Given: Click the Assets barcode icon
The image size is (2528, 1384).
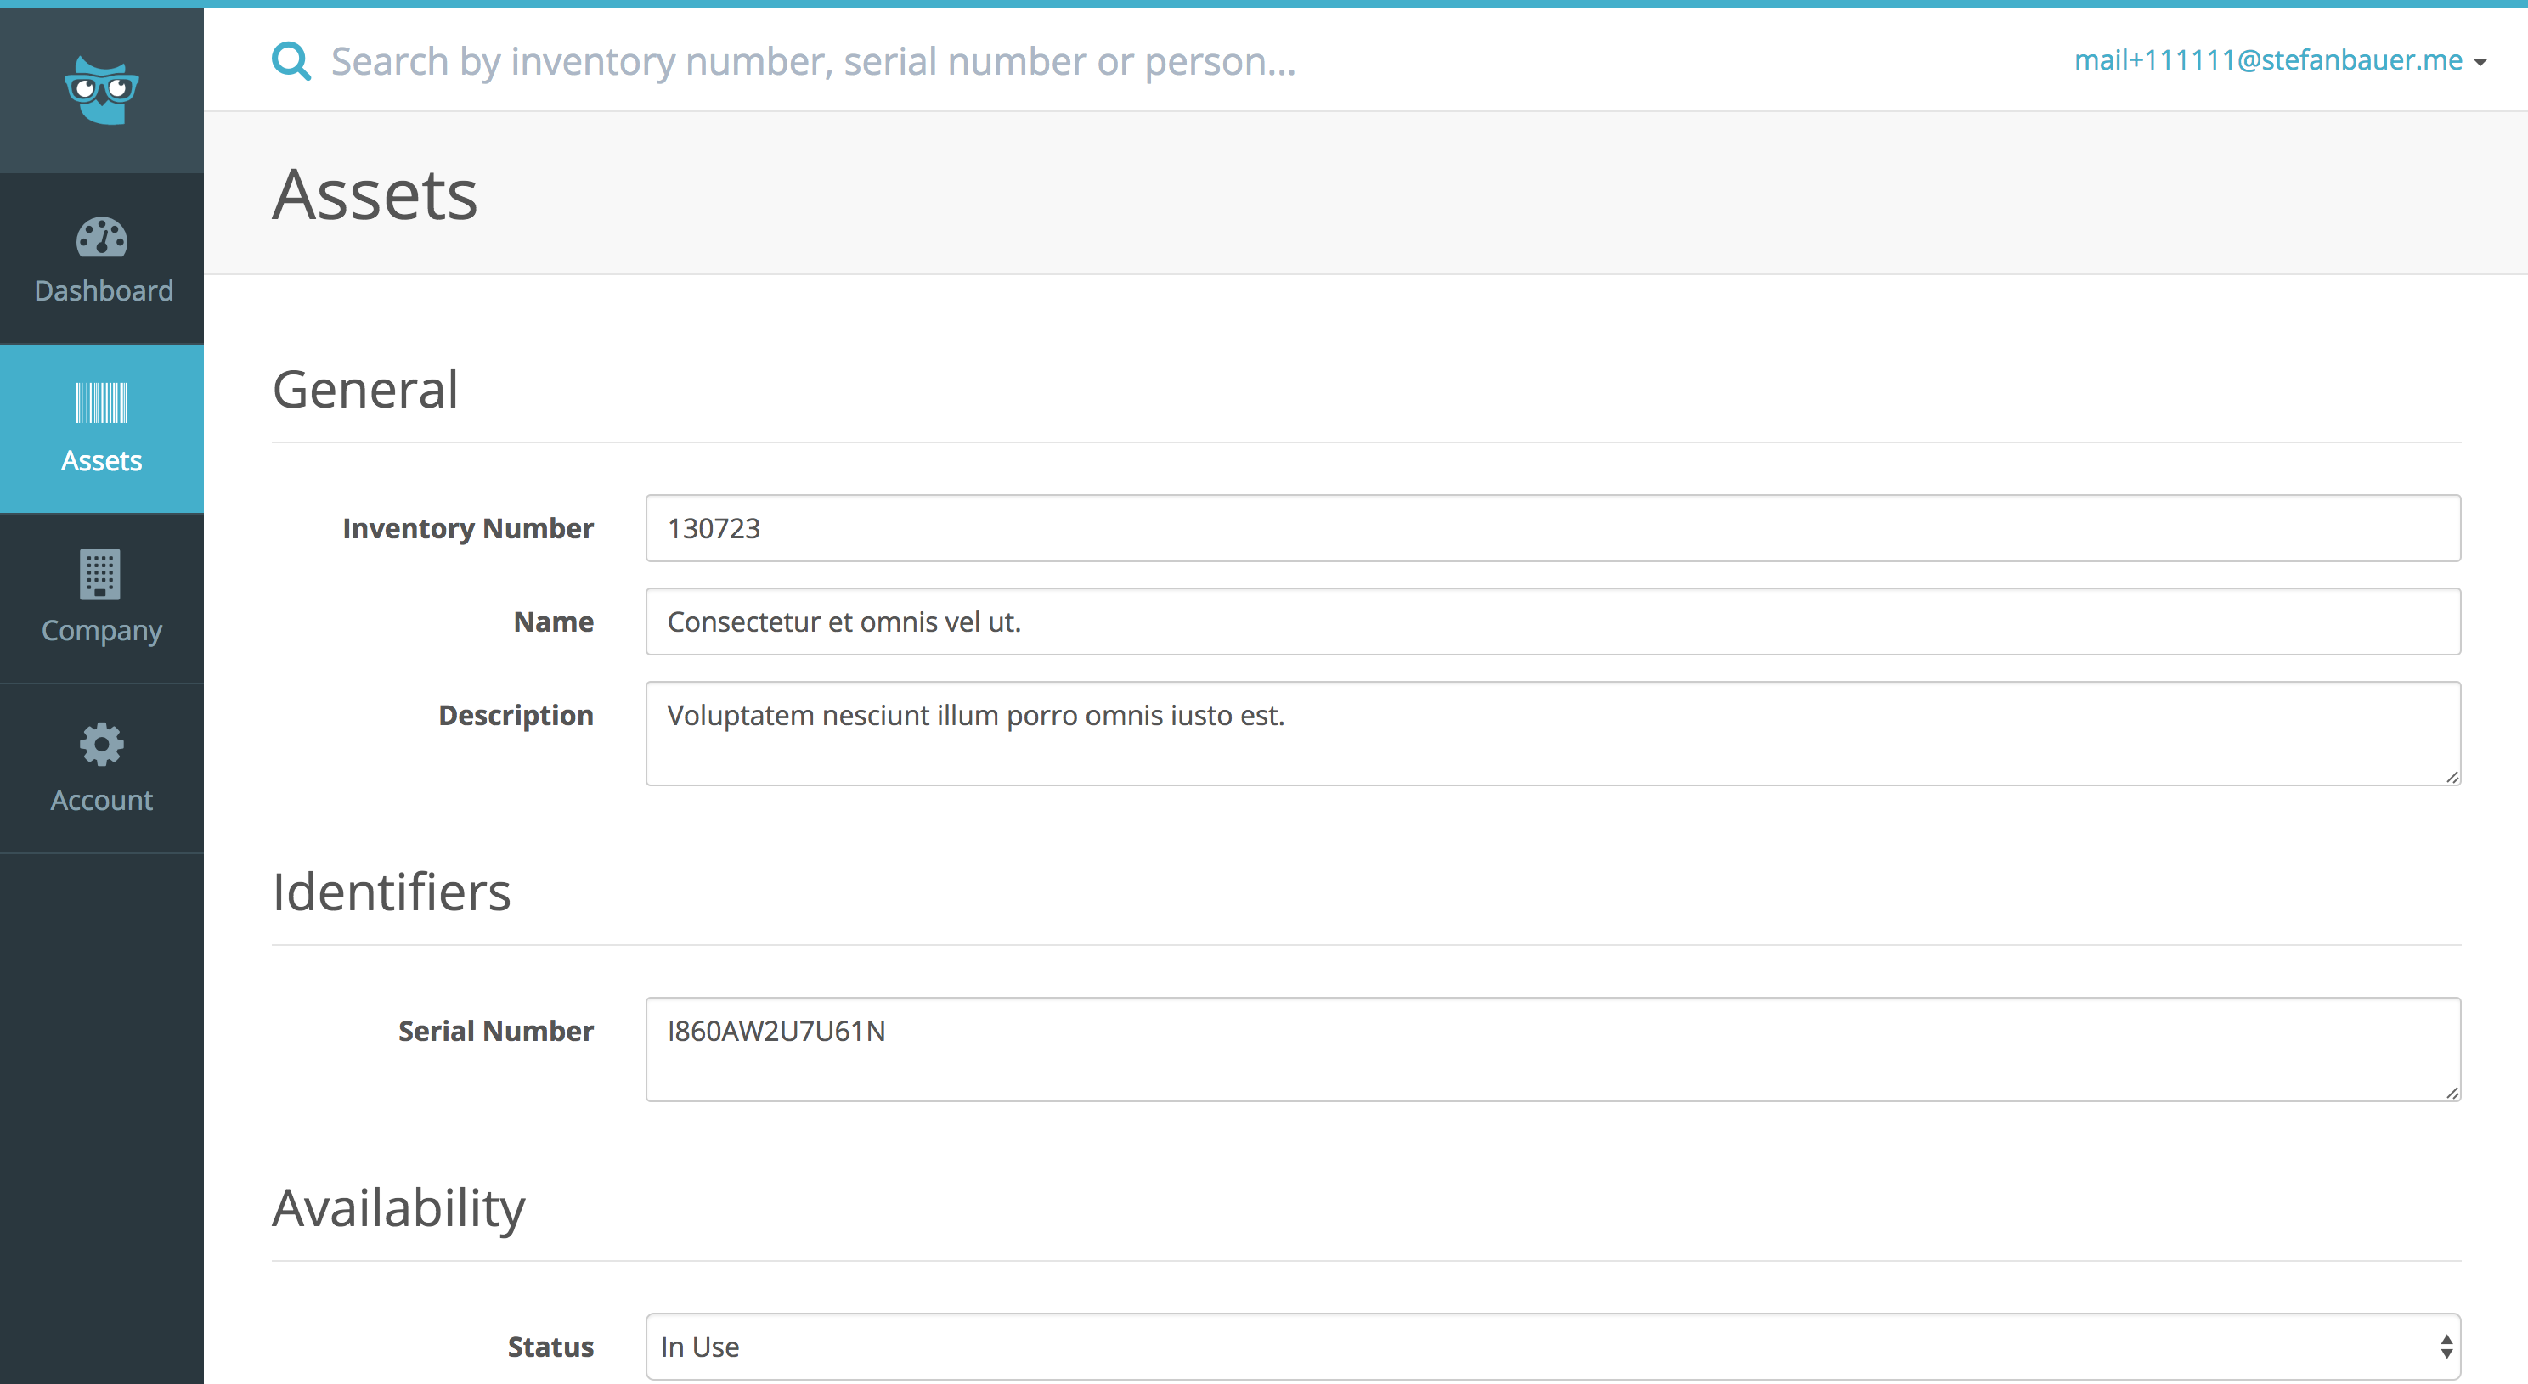Looking at the screenshot, I should [102, 403].
